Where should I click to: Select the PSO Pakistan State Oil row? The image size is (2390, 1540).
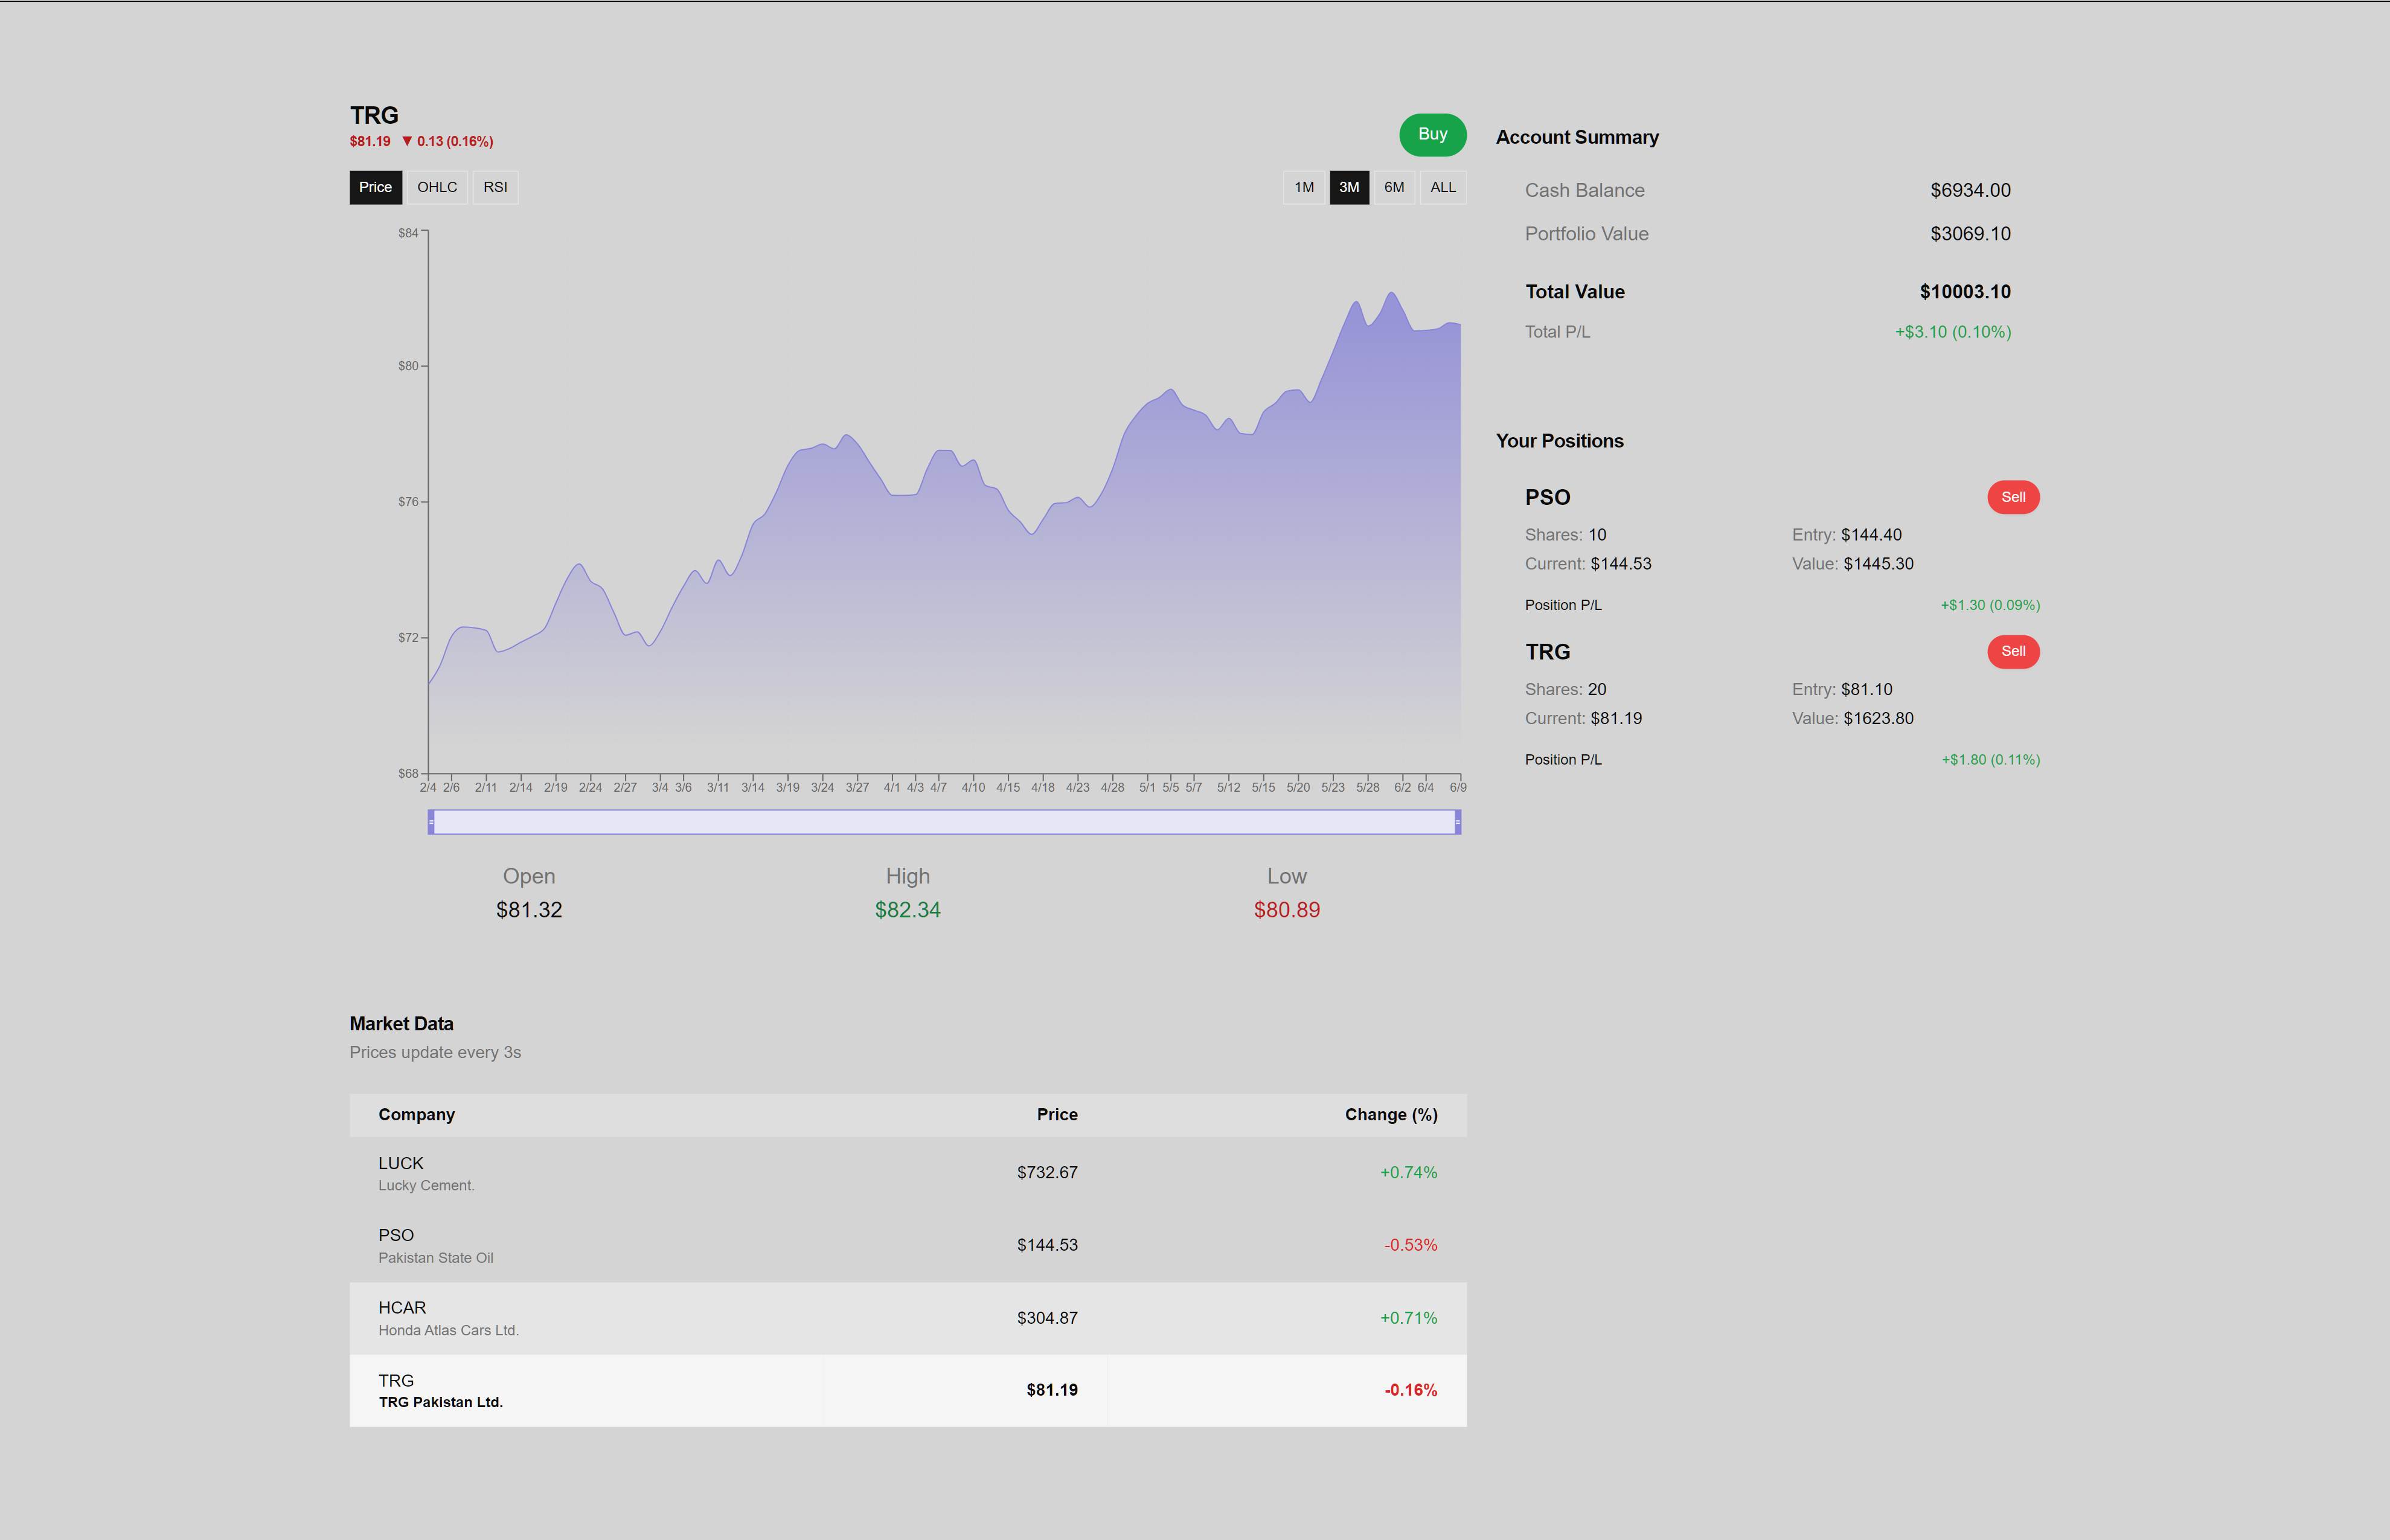point(908,1246)
